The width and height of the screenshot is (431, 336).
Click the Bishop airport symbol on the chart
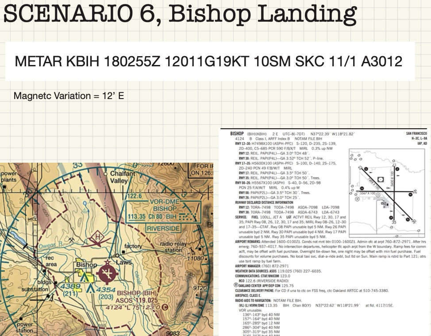pyautogui.click(x=108, y=274)
